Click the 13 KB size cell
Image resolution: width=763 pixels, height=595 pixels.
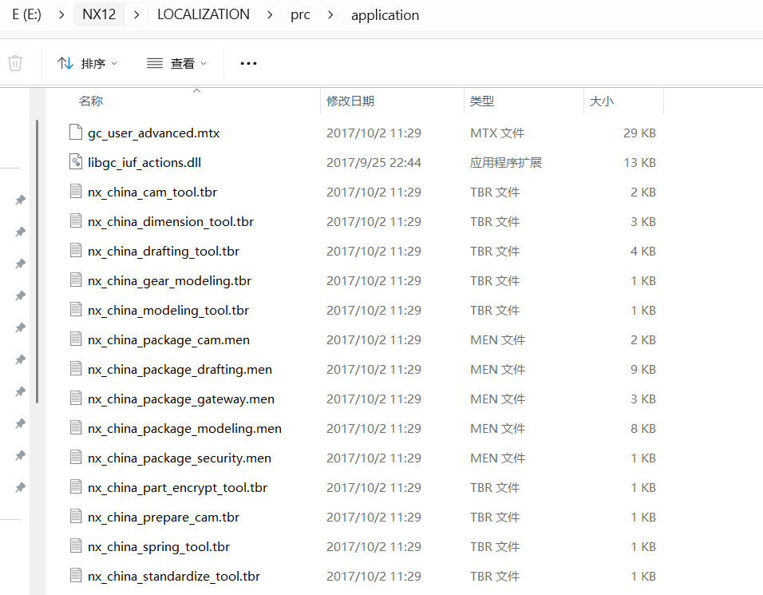click(x=639, y=163)
